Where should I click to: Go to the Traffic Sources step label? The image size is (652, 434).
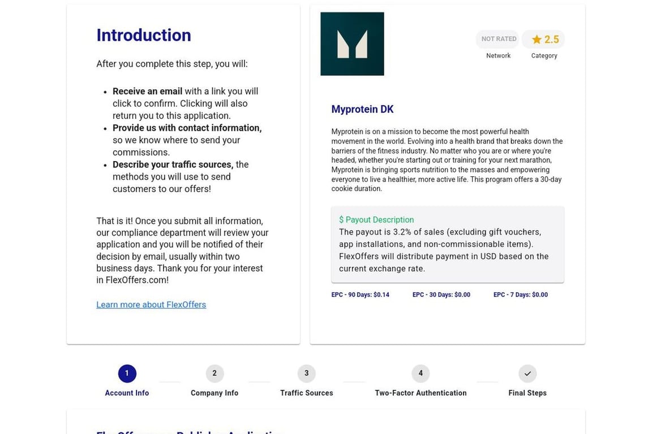point(306,393)
